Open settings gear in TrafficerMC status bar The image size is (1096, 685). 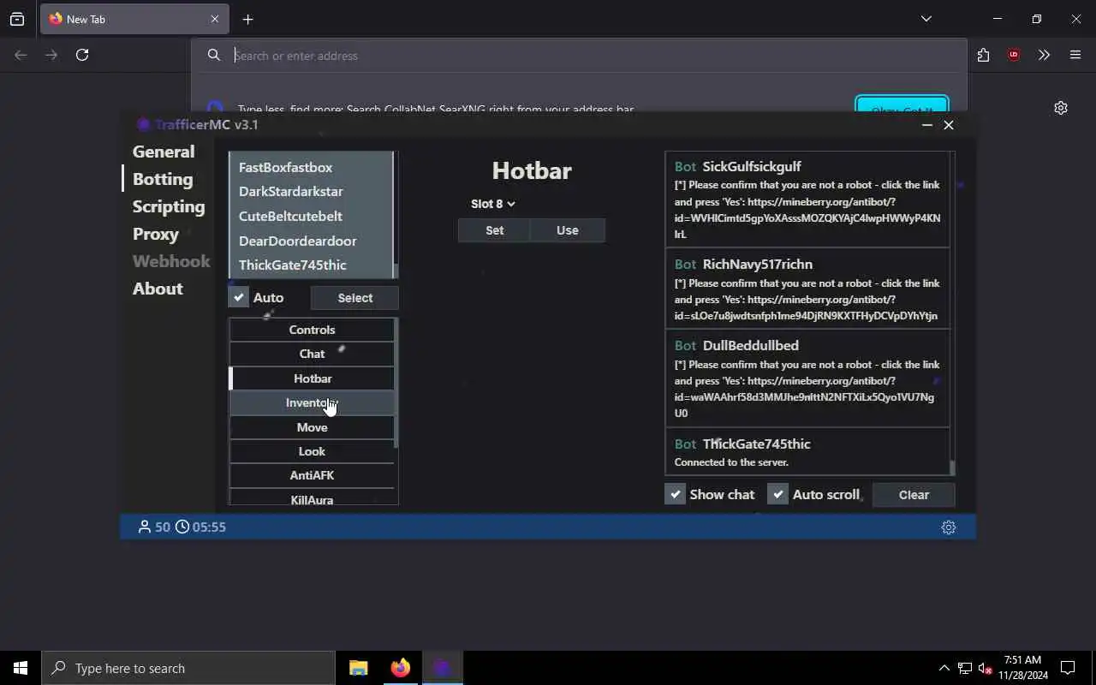point(948,527)
